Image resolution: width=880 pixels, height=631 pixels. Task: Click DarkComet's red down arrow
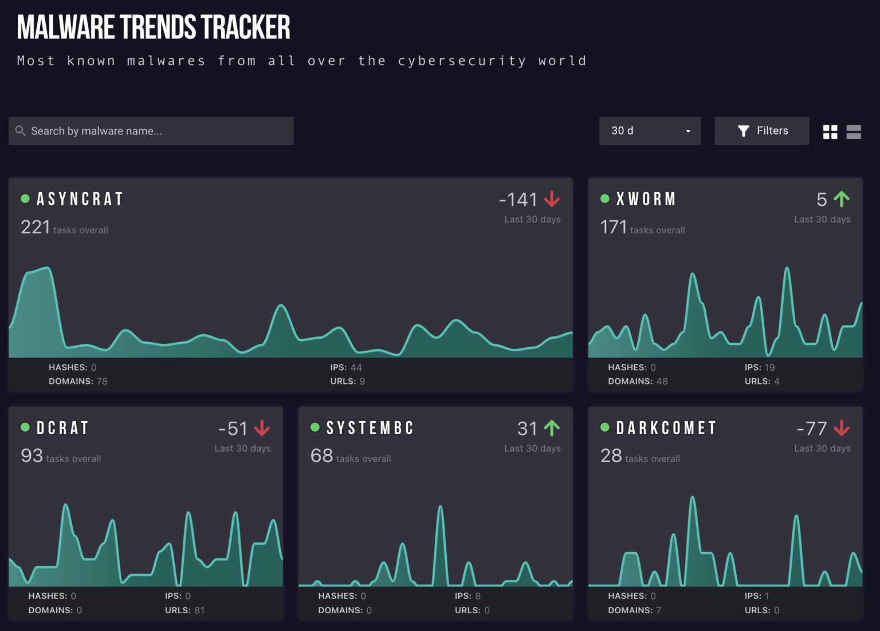click(x=842, y=428)
